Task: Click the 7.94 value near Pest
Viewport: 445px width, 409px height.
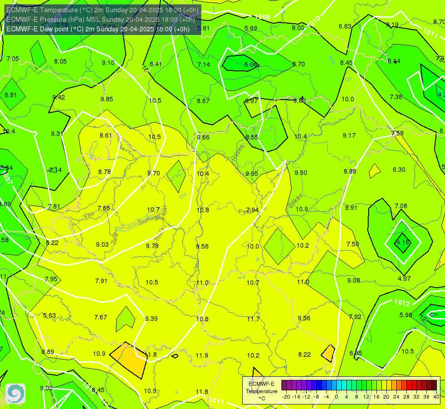Action: [x=252, y=210]
